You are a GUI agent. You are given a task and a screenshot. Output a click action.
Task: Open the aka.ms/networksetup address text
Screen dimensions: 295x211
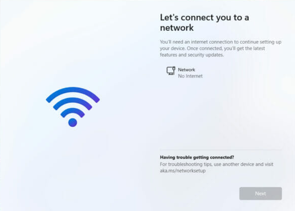pos(183,171)
